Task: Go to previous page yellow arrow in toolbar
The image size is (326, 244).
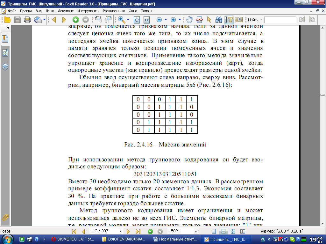Action: point(54,20)
